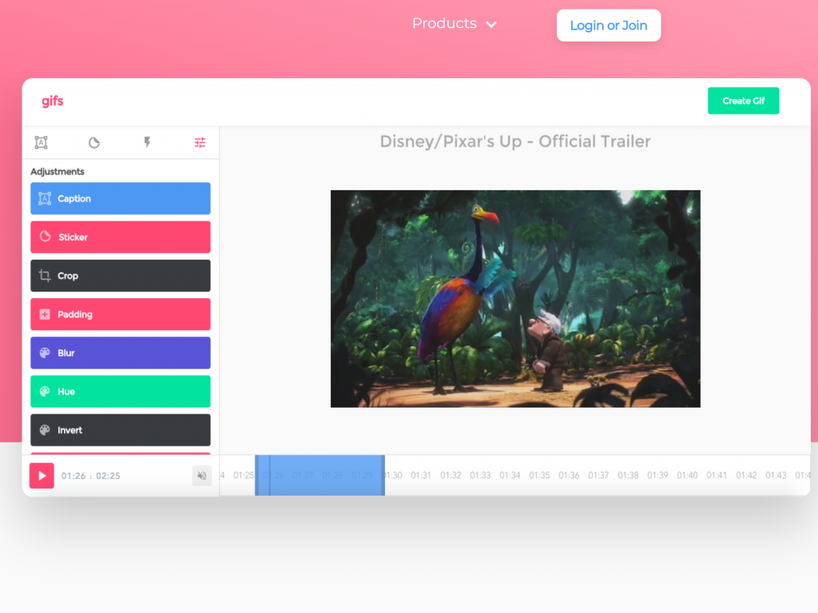Jump to 01:32 on the timeline
The image size is (818, 613).
click(x=451, y=476)
